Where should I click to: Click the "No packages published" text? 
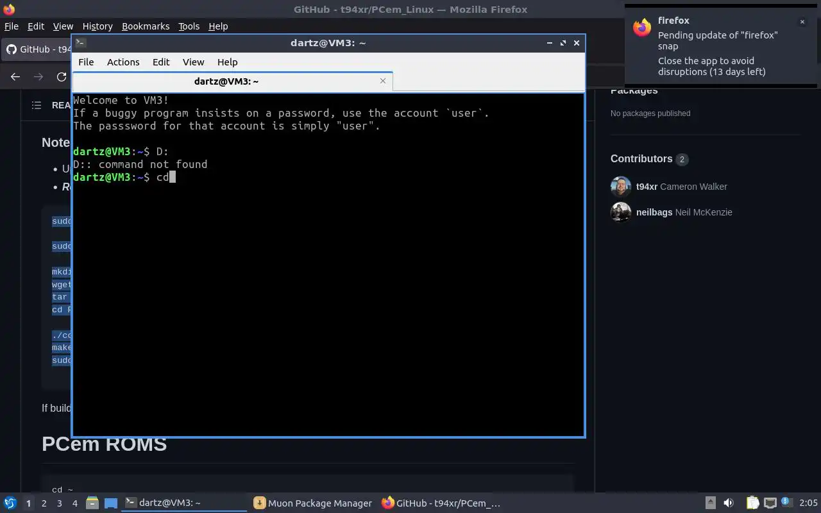point(650,114)
